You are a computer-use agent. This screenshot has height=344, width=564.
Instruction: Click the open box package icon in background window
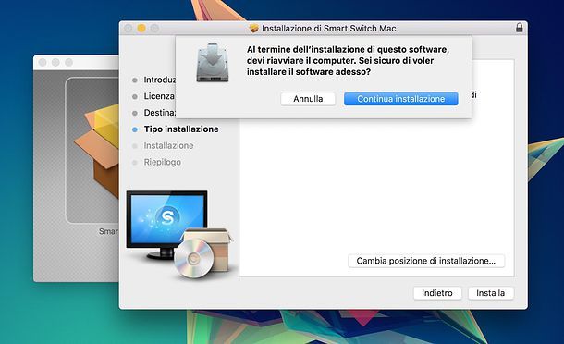coord(96,151)
